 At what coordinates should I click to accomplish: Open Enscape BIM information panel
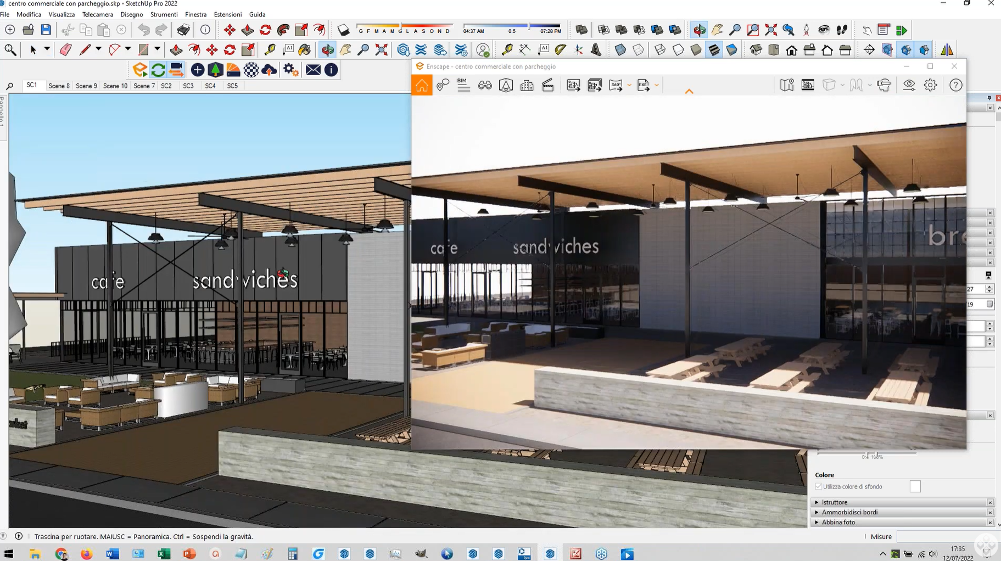[463, 85]
